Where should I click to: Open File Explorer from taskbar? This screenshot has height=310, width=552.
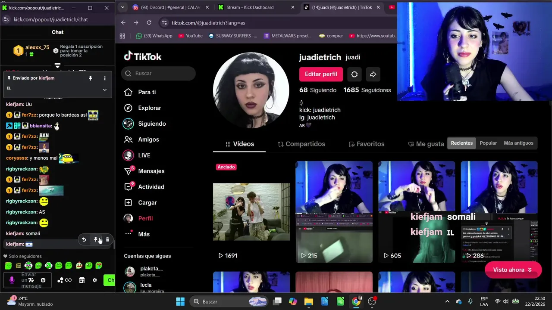(x=309, y=301)
